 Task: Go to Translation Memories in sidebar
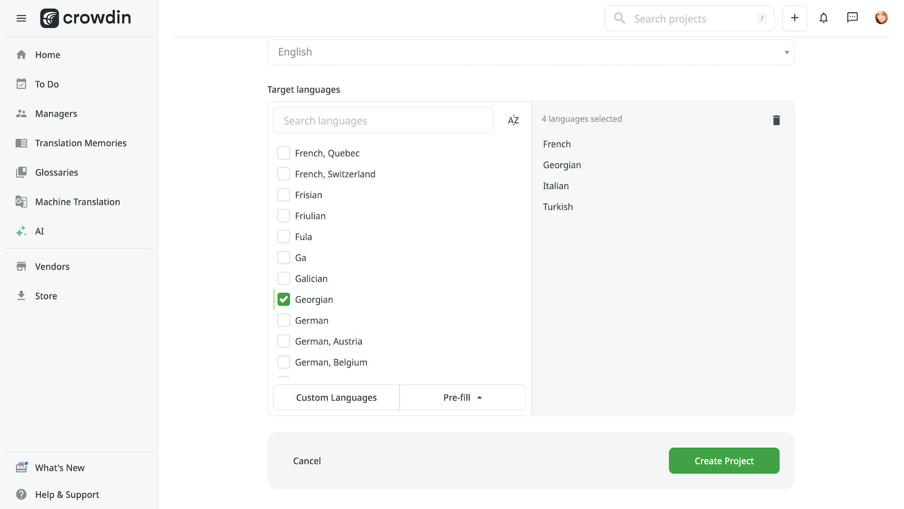[80, 143]
